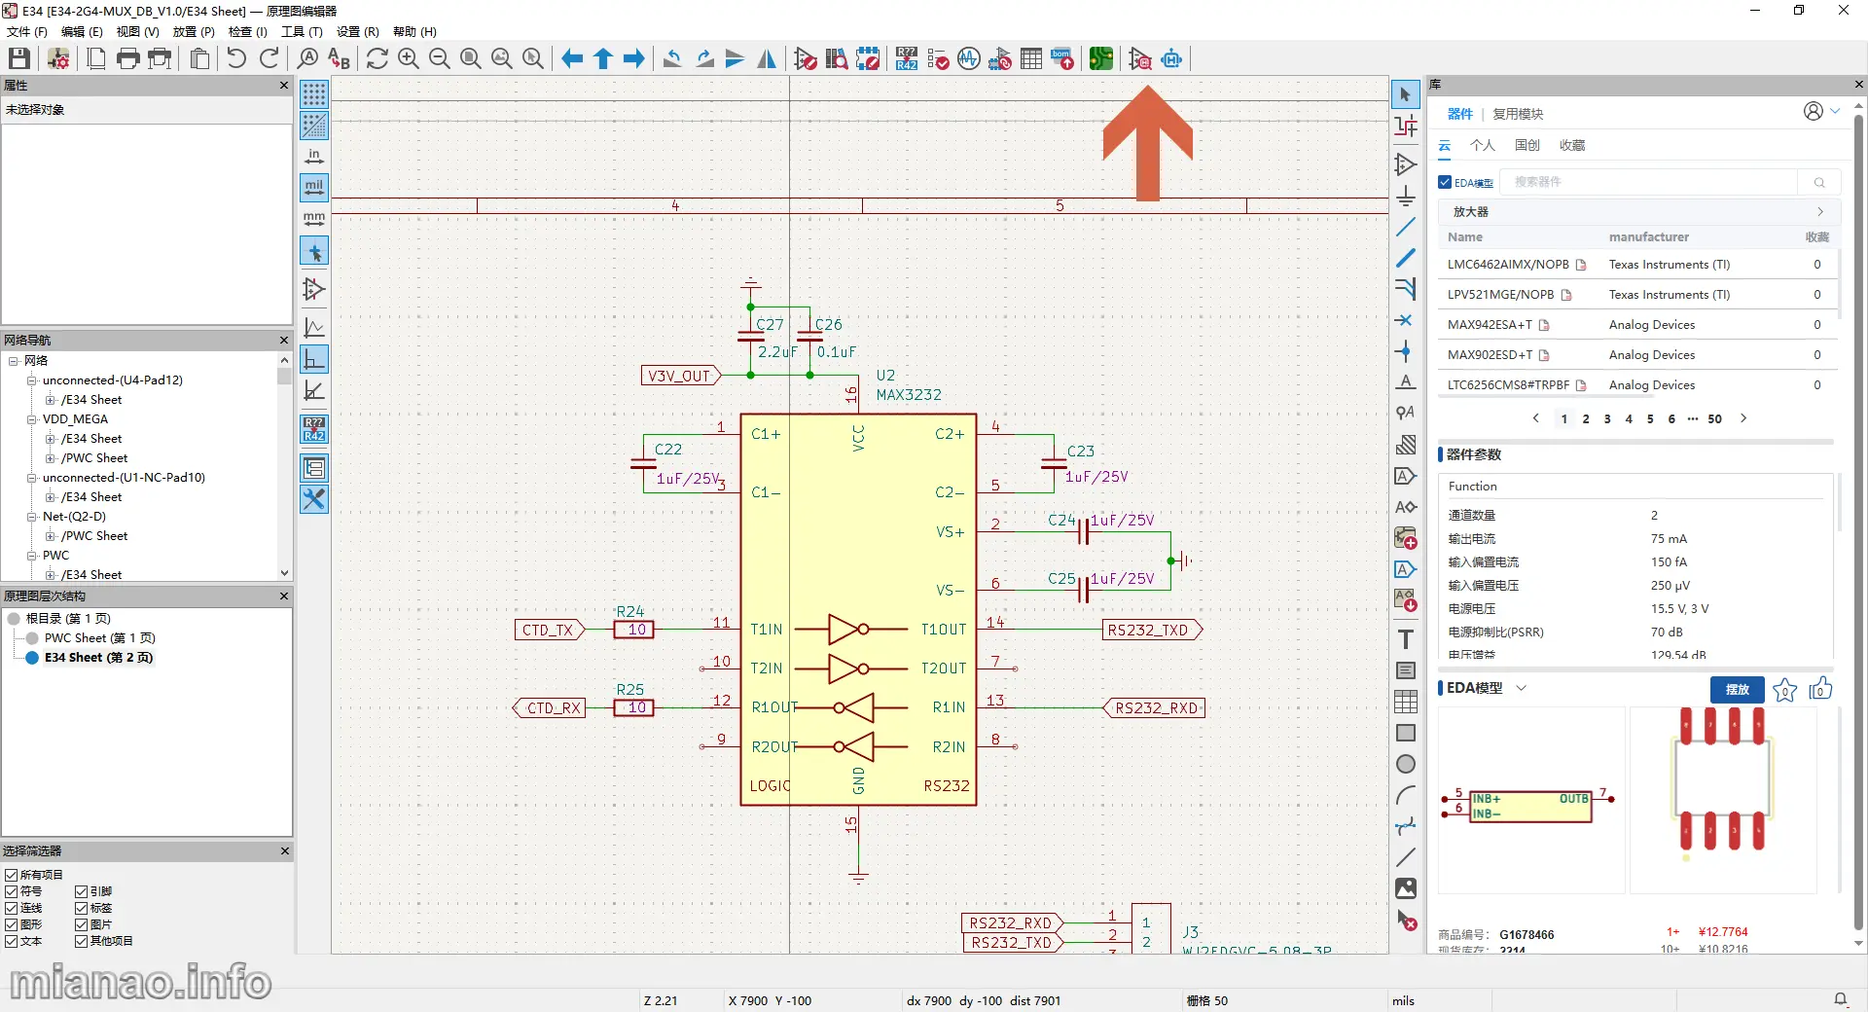Select the Text placement tool

click(x=1406, y=639)
